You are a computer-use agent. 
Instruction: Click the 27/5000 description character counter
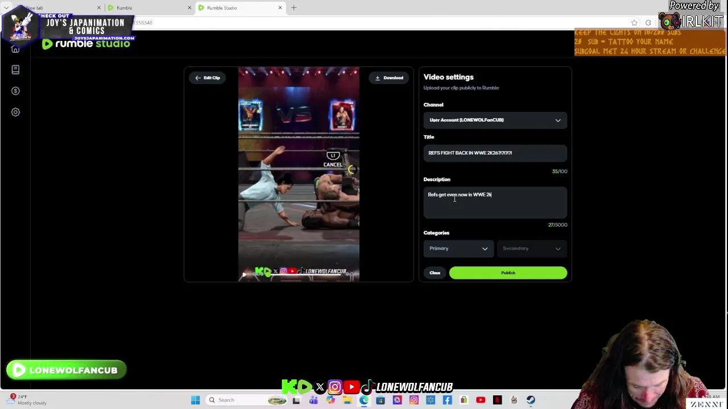(x=558, y=225)
